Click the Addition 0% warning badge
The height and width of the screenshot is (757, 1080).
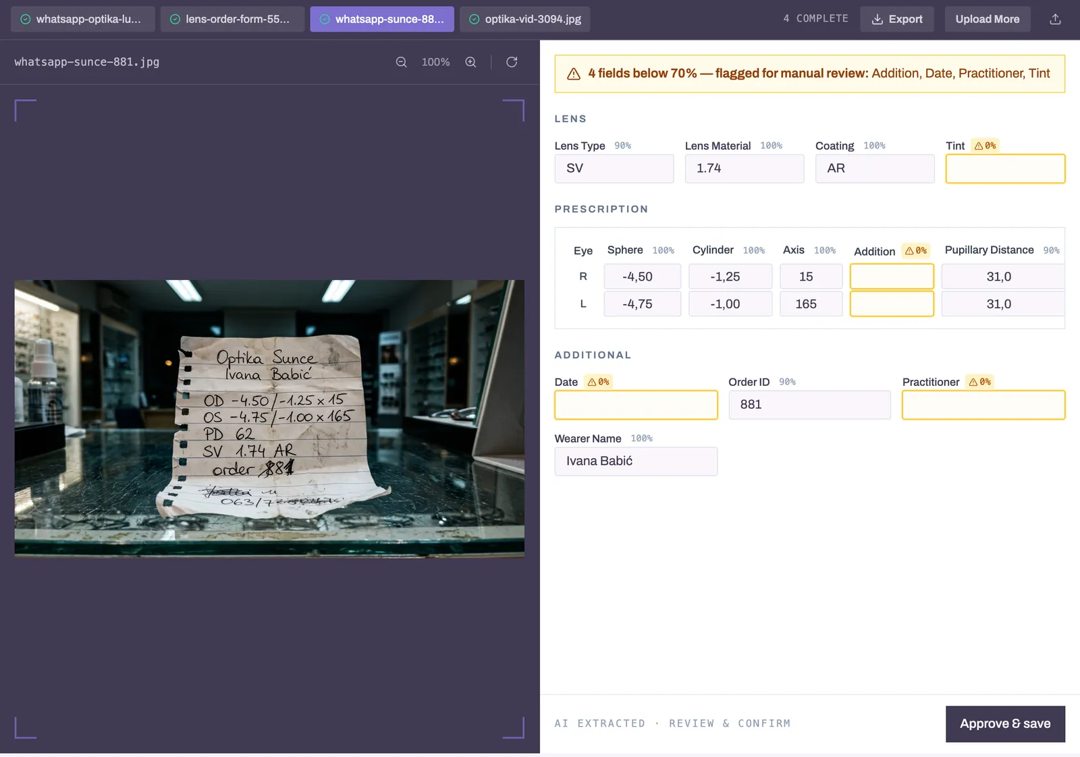[x=916, y=251]
